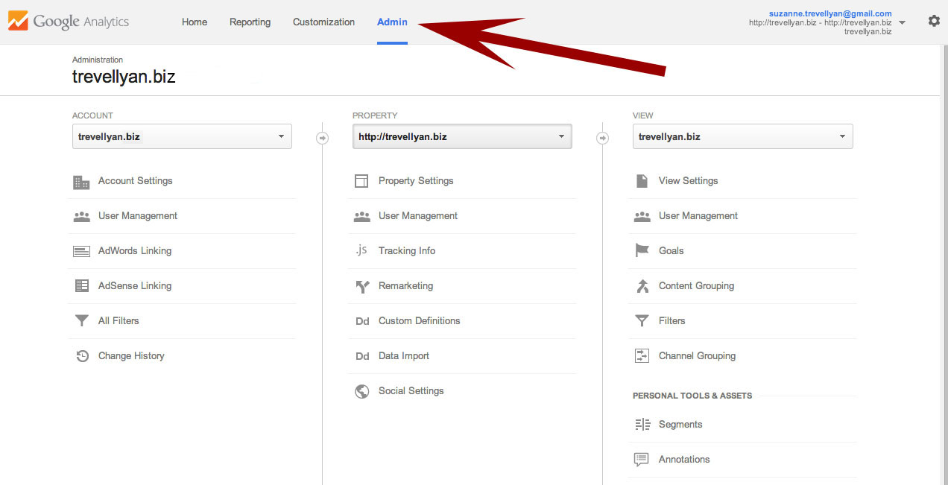Open Segments link

pyautogui.click(x=680, y=425)
